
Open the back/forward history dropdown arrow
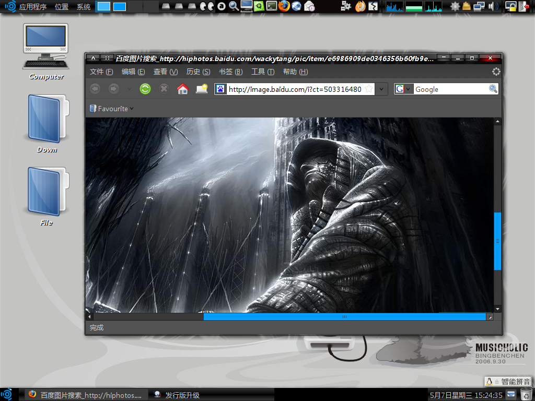(x=130, y=89)
